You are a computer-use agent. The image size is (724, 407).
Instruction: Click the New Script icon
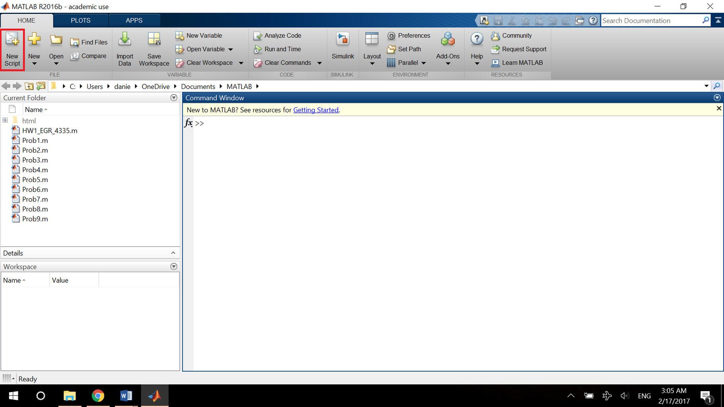tap(12, 48)
